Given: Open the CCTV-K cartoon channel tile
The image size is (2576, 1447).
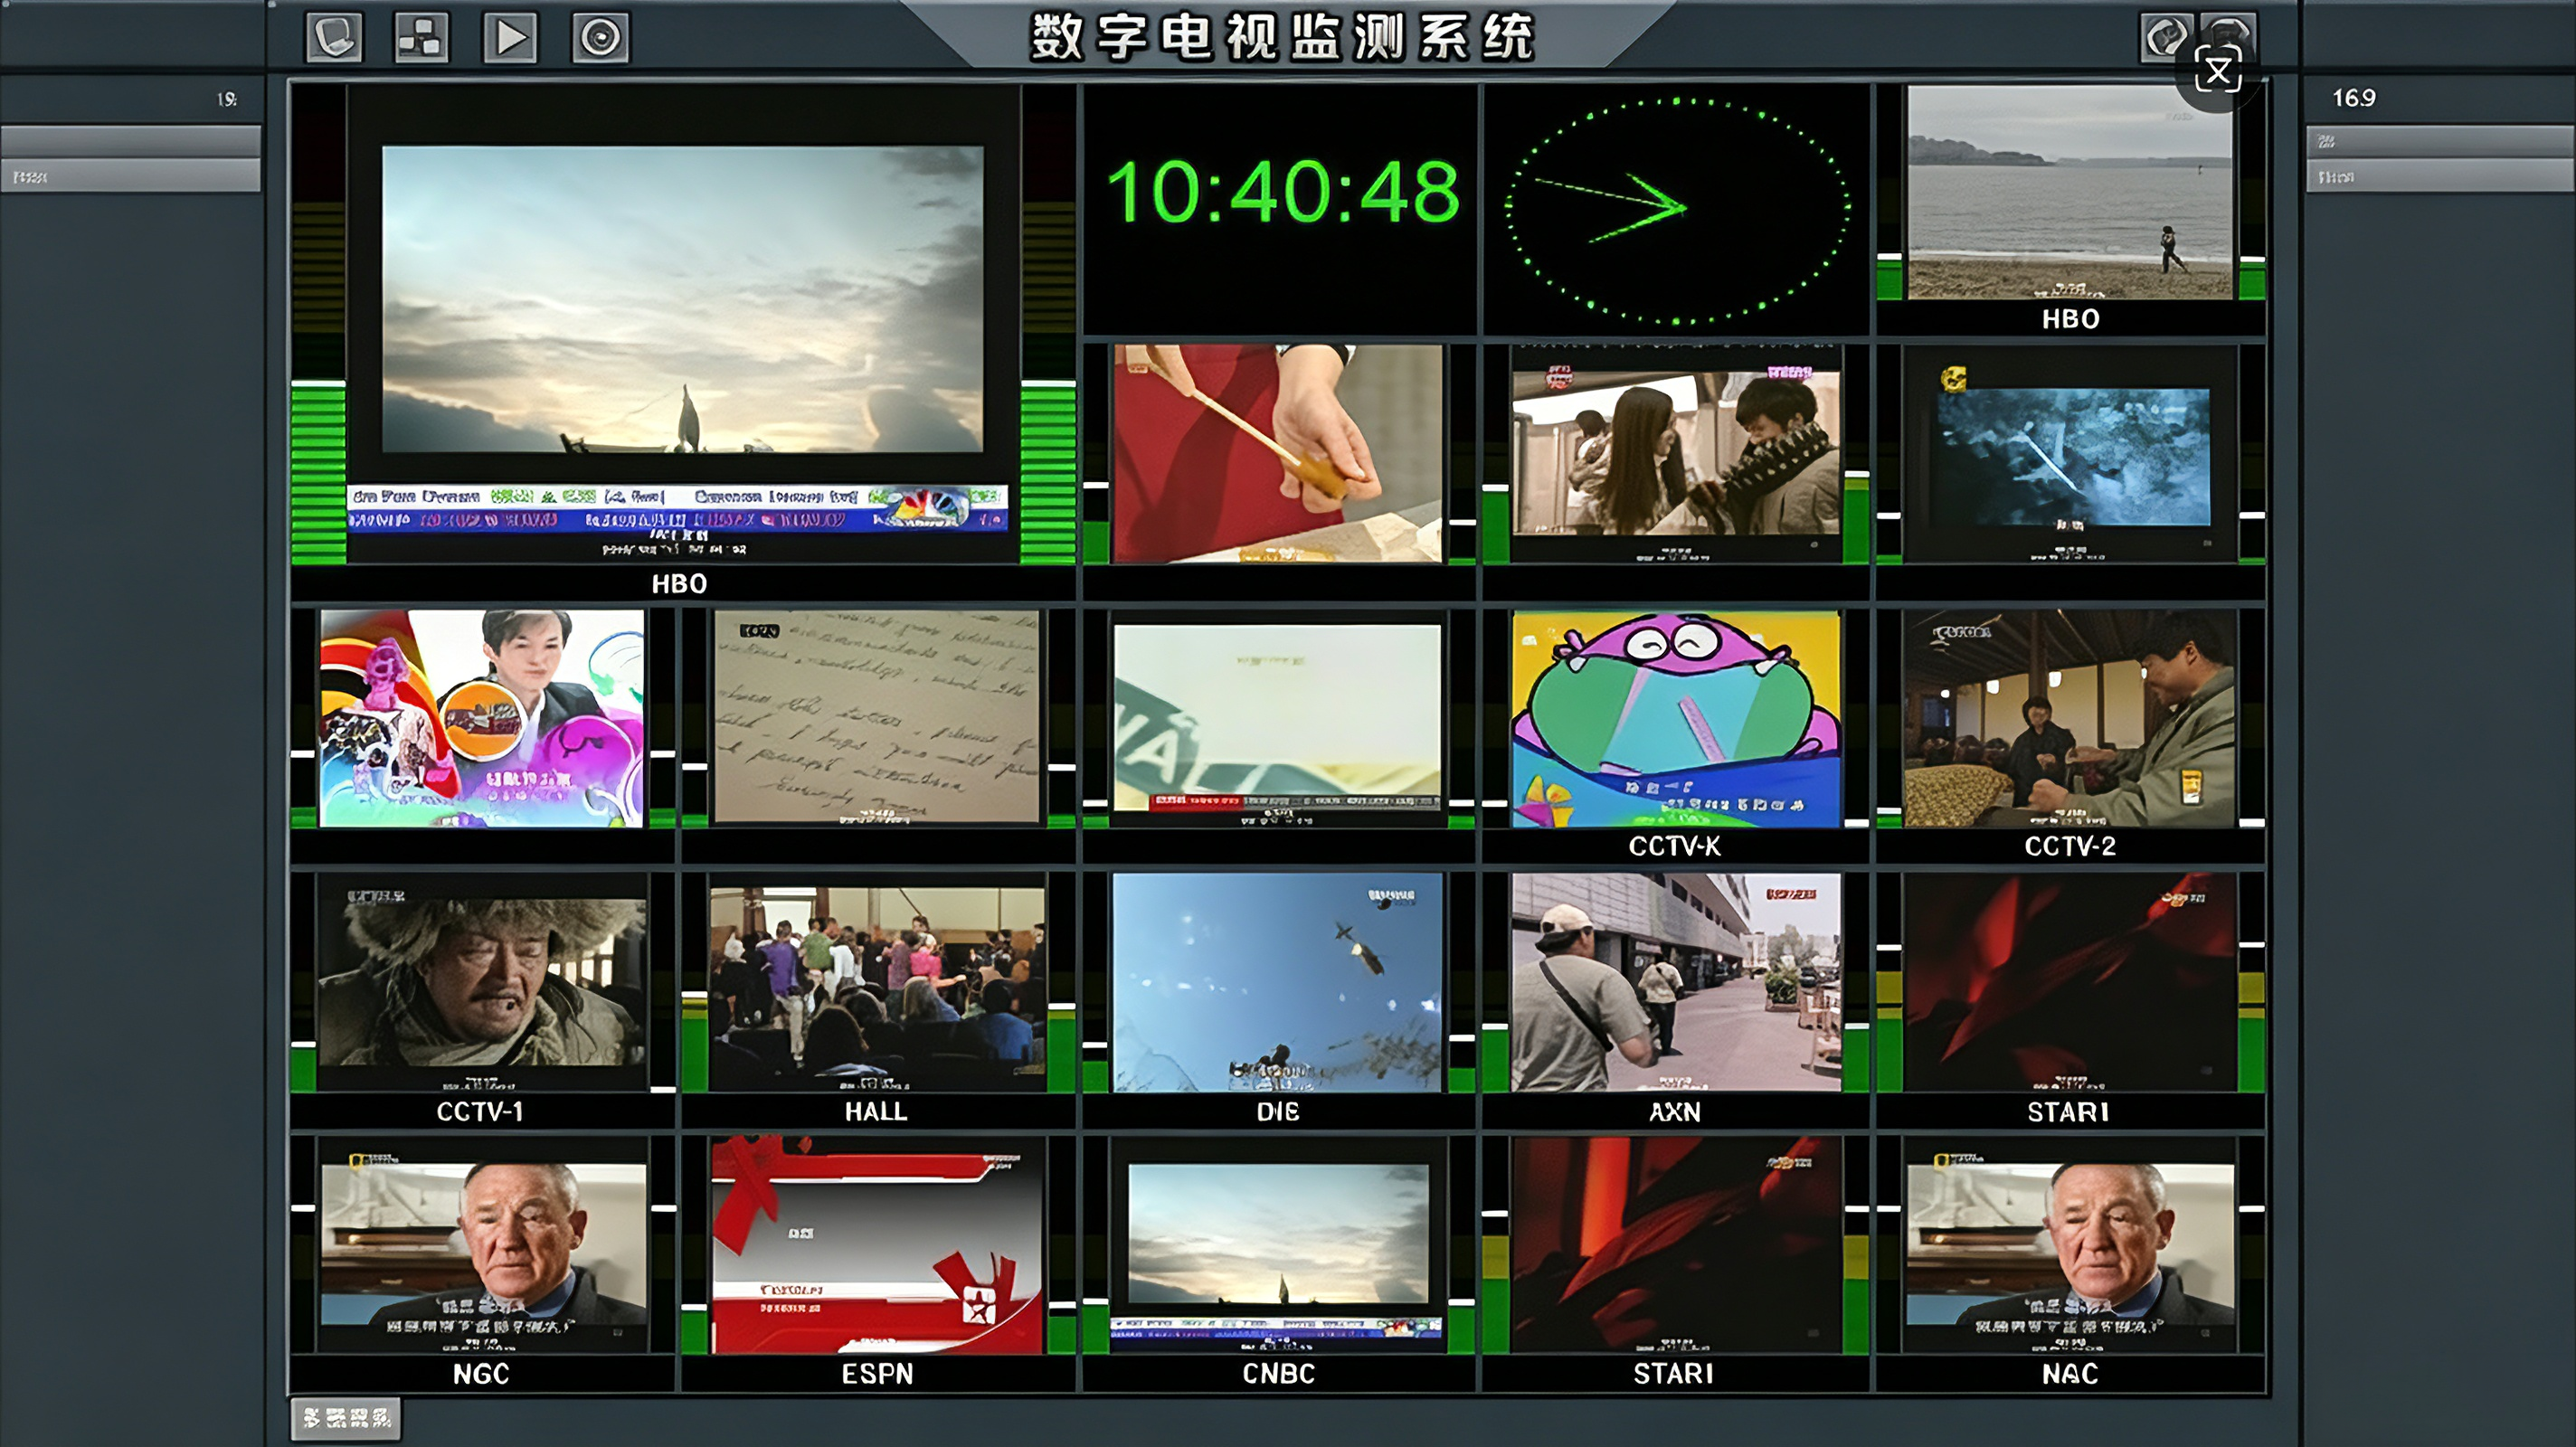Looking at the screenshot, I should tap(1675, 735).
